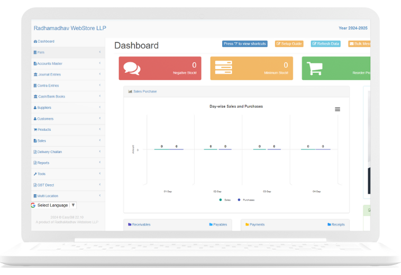Screen dimensions: 401x275
Task: Click the Sales Purchase panel header text
Action: pyautogui.click(x=145, y=91)
